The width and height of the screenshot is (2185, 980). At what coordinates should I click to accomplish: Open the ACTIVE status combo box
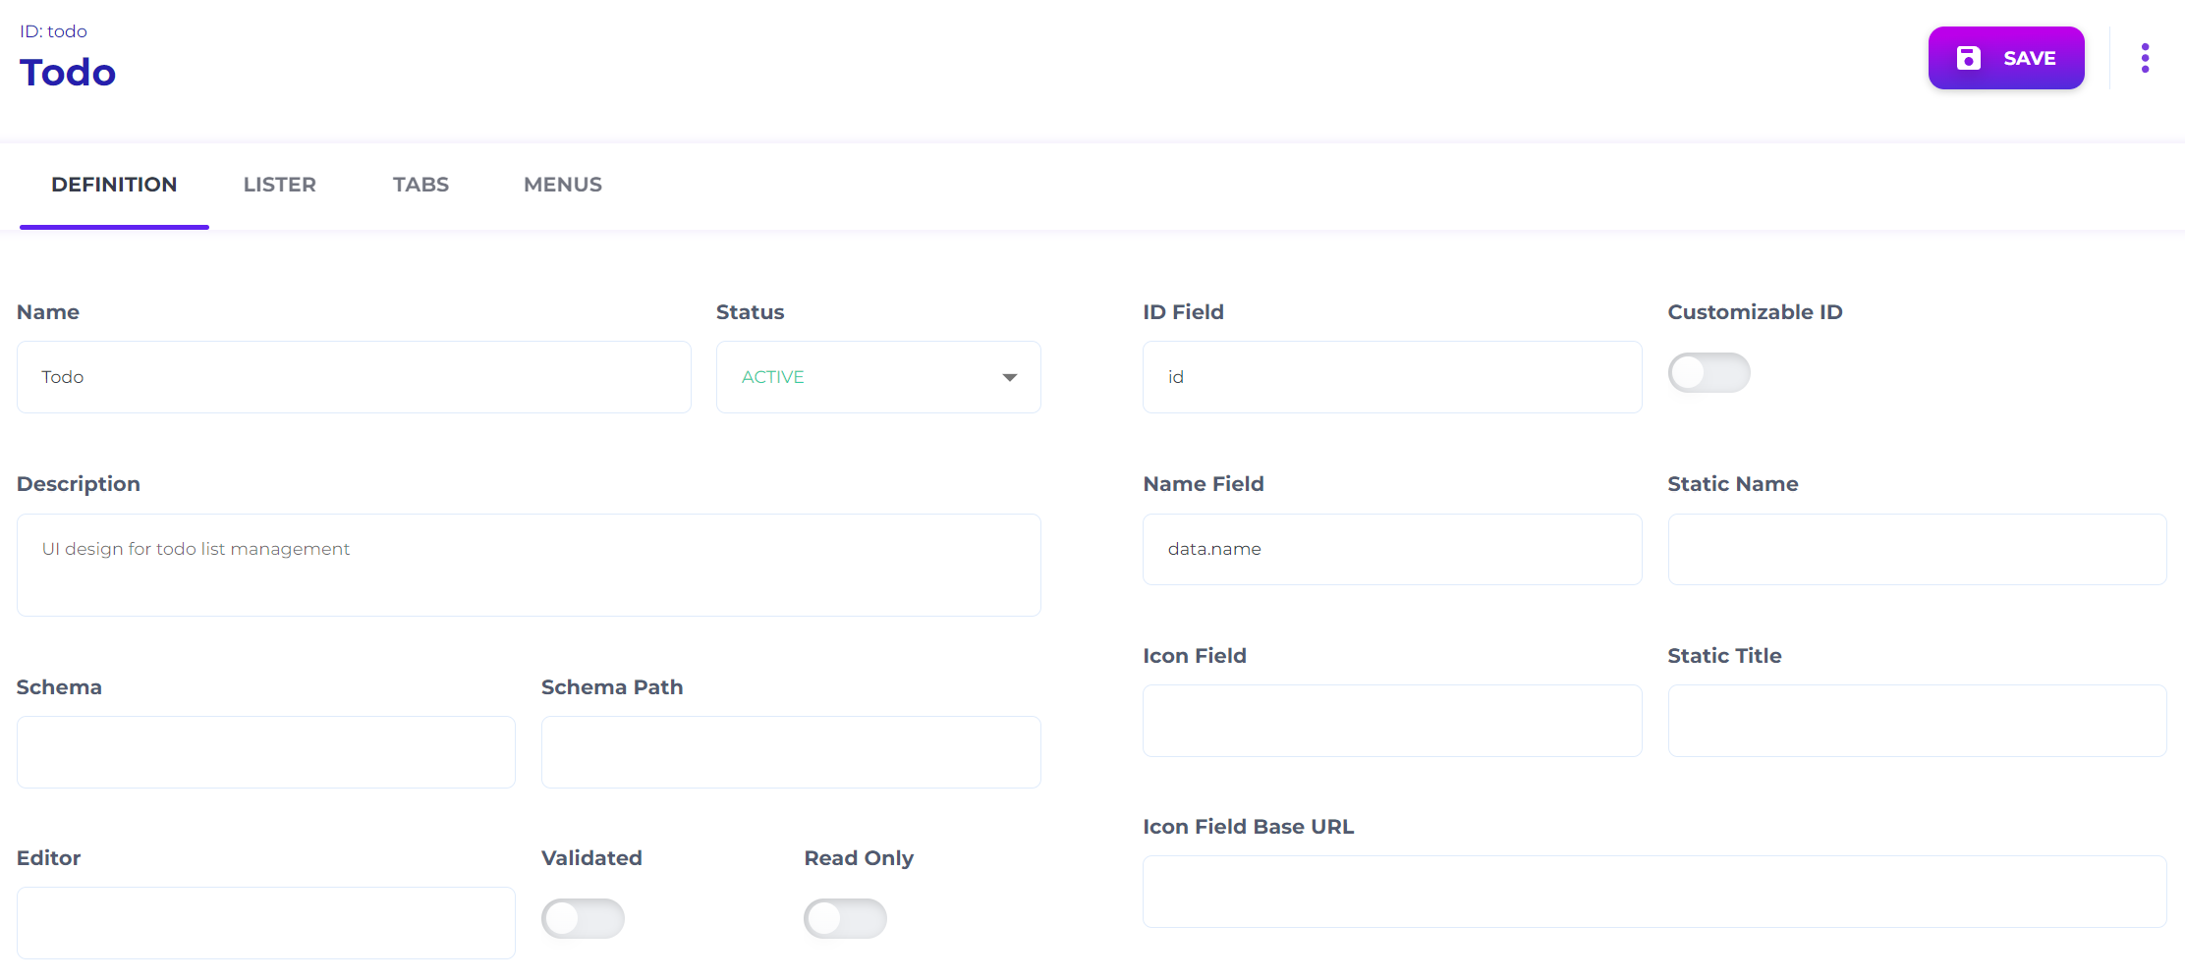click(x=865, y=377)
